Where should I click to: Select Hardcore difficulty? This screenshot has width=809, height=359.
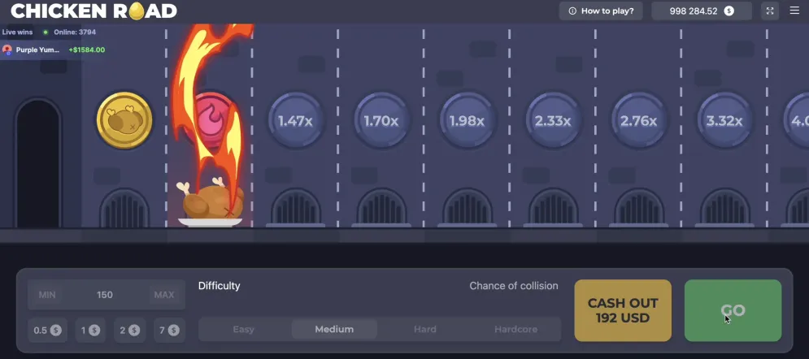coord(516,329)
